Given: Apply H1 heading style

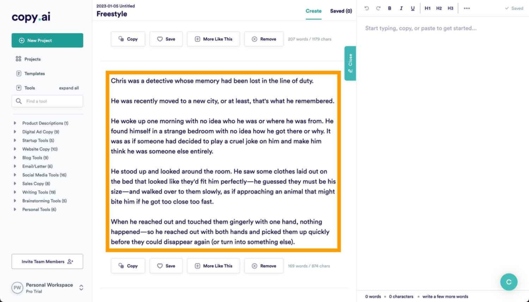Looking at the screenshot, I should tap(427, 8).
